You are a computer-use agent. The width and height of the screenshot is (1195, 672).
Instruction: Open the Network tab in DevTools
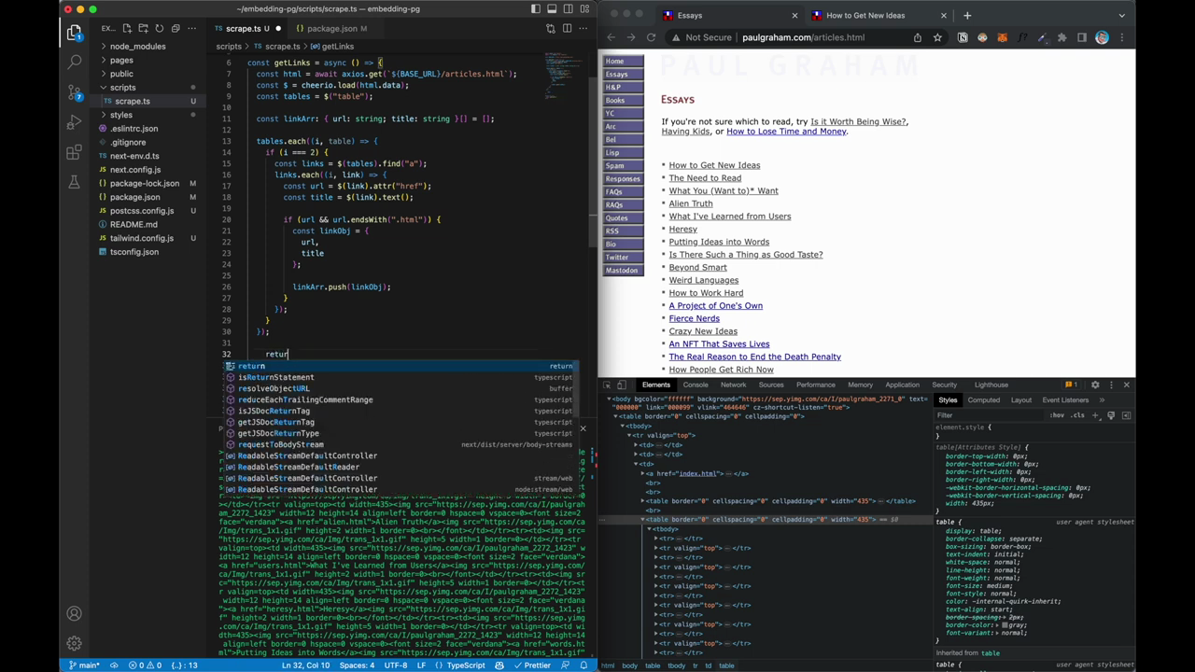pyautogui.click(x=733, y=385)
